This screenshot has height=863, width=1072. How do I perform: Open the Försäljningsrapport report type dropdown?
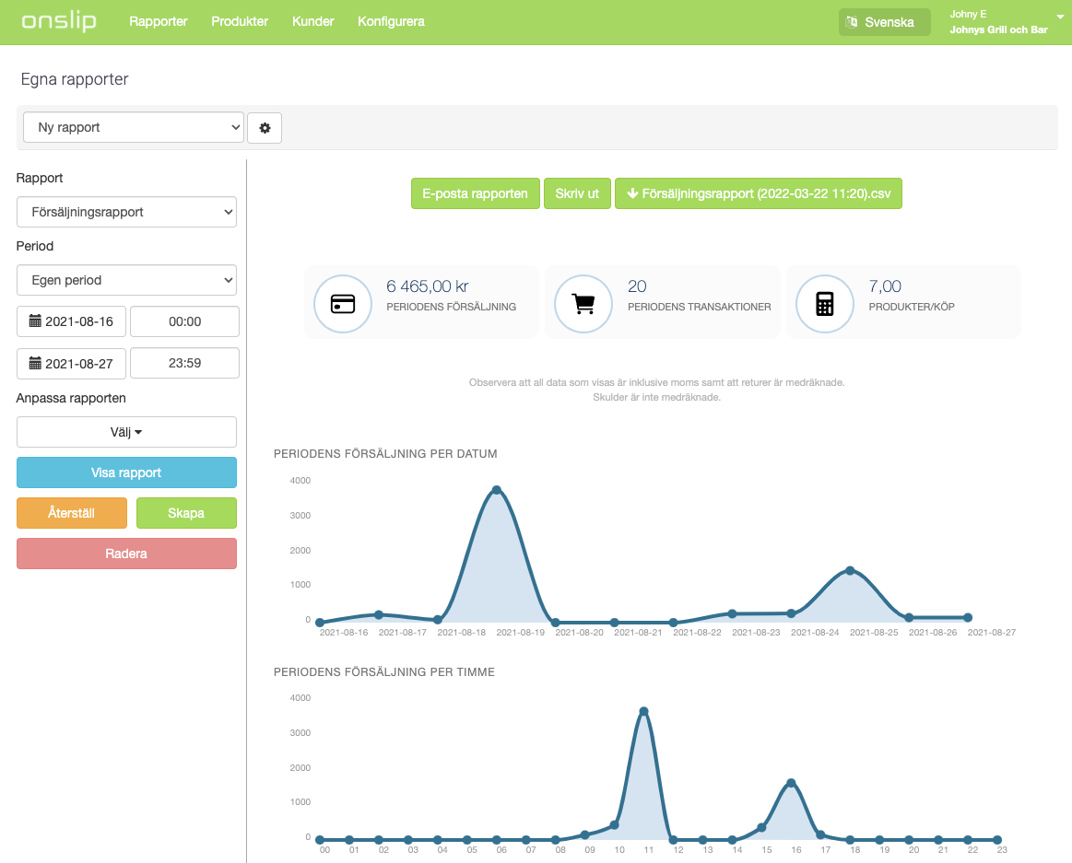coord(126,212)
